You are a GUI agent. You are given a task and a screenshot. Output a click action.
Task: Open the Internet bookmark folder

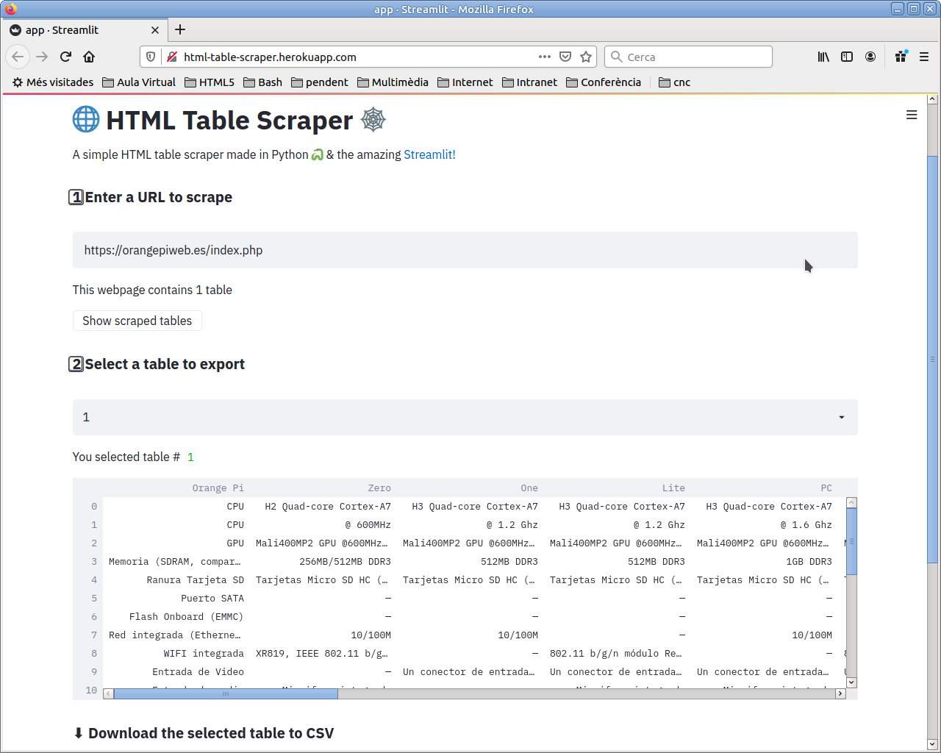click(465, 82)
